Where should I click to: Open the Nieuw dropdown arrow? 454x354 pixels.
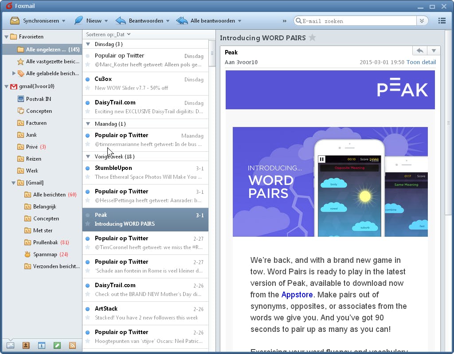(x=106, y=21)
